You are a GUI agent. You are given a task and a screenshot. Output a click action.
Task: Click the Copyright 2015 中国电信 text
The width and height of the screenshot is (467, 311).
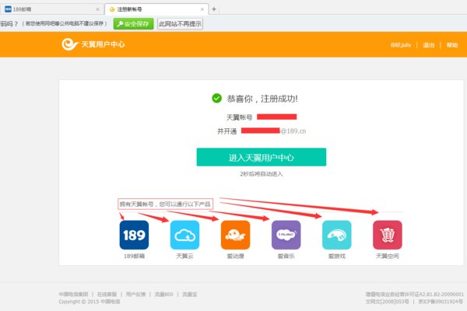click(90, 302)
